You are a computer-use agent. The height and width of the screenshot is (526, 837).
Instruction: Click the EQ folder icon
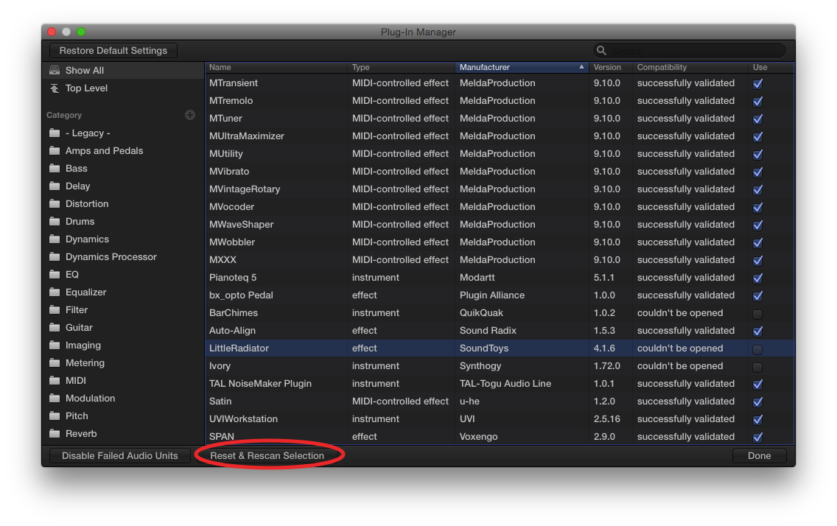(55, 274)
